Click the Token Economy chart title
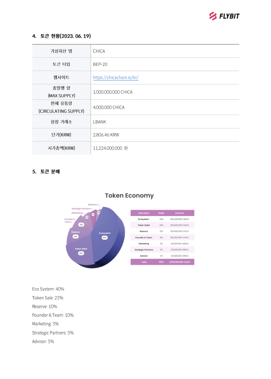This screenshot has height=379, width=271. (x=129, y=196)
